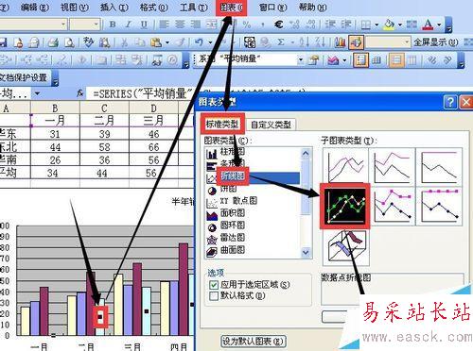
Task: Select 雷达图 chart type
Action: [233, 238]
